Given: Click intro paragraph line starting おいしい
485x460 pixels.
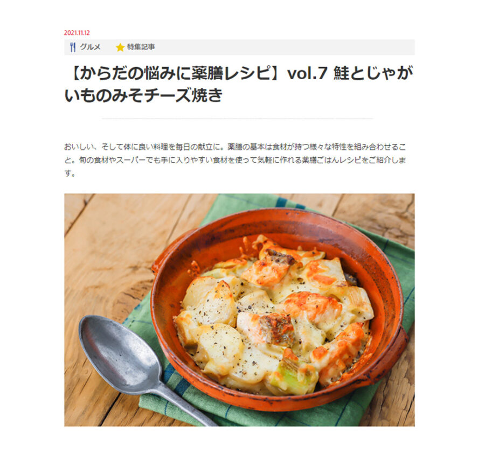Looking at the screenshot, I should point(235,147).
